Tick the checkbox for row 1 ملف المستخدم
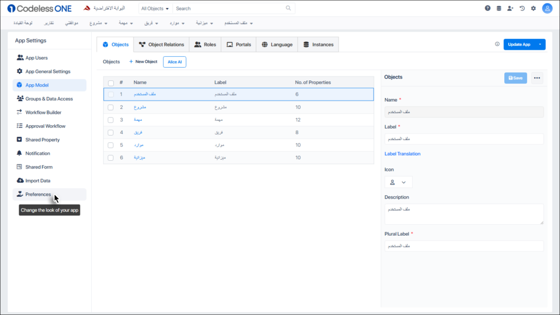The height and width of the screenshot is (315, 560). [x=110, y=95]
